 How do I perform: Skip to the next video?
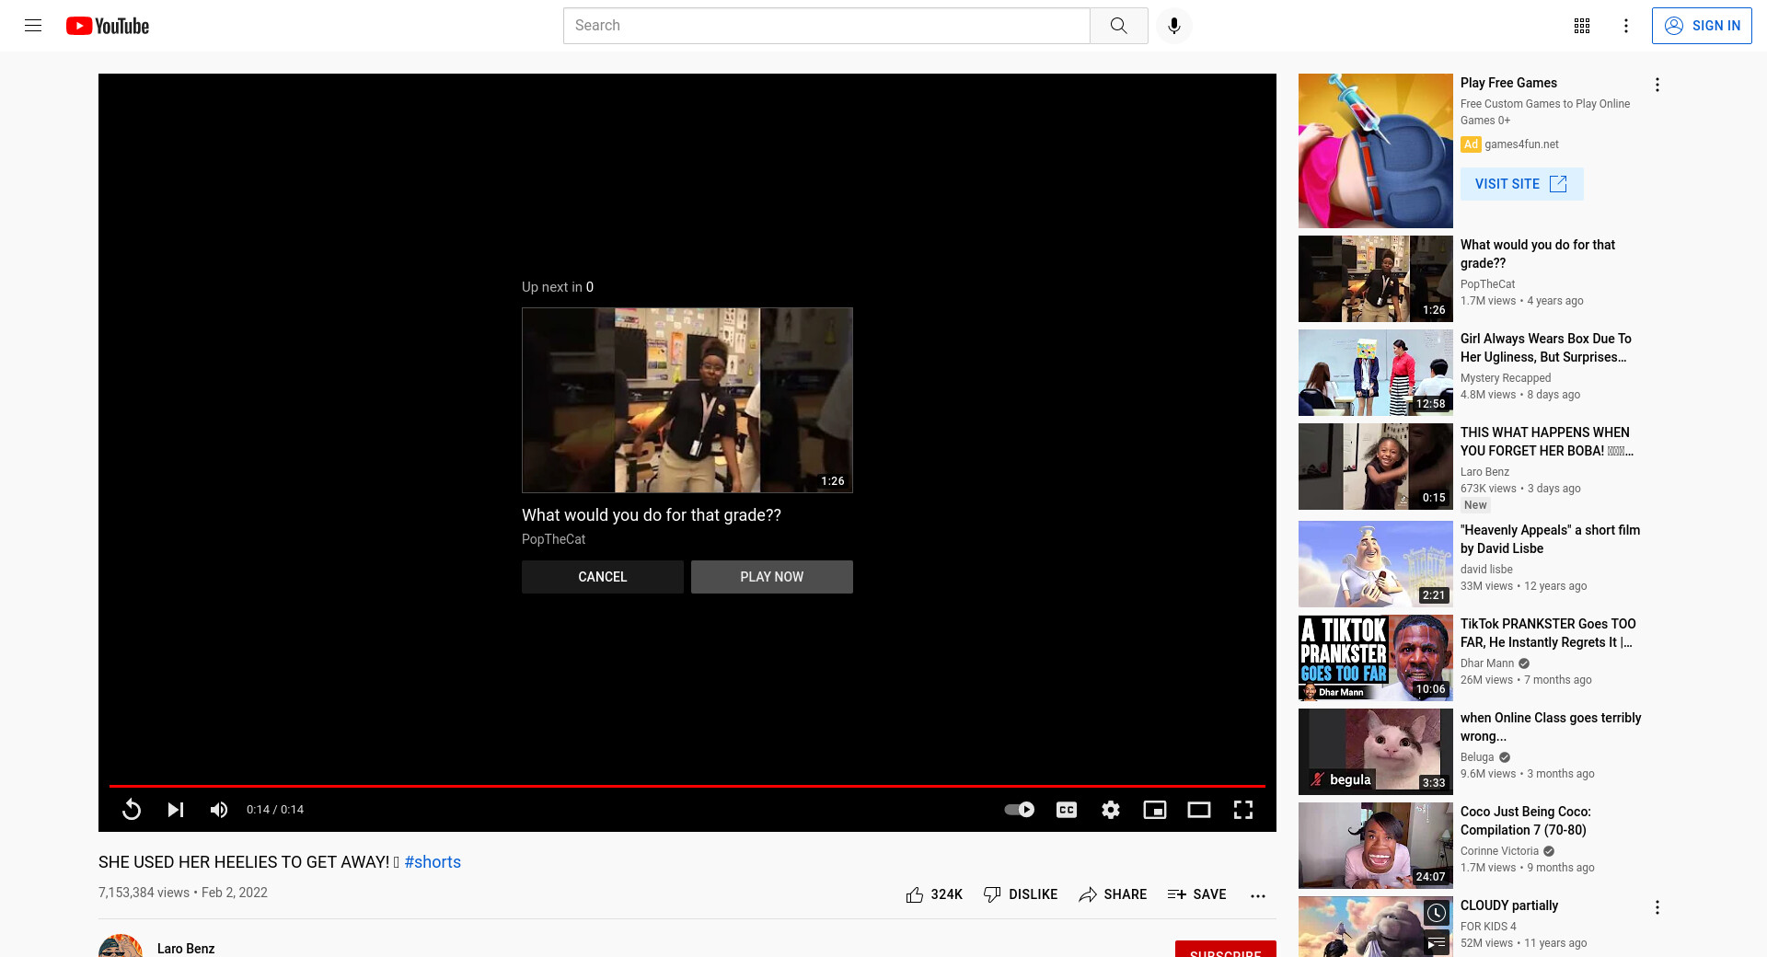176,810
